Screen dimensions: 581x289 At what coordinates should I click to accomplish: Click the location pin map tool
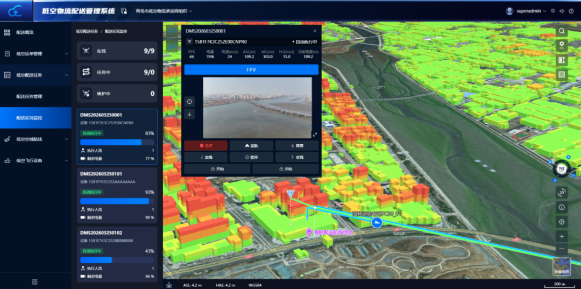(562, 46)
